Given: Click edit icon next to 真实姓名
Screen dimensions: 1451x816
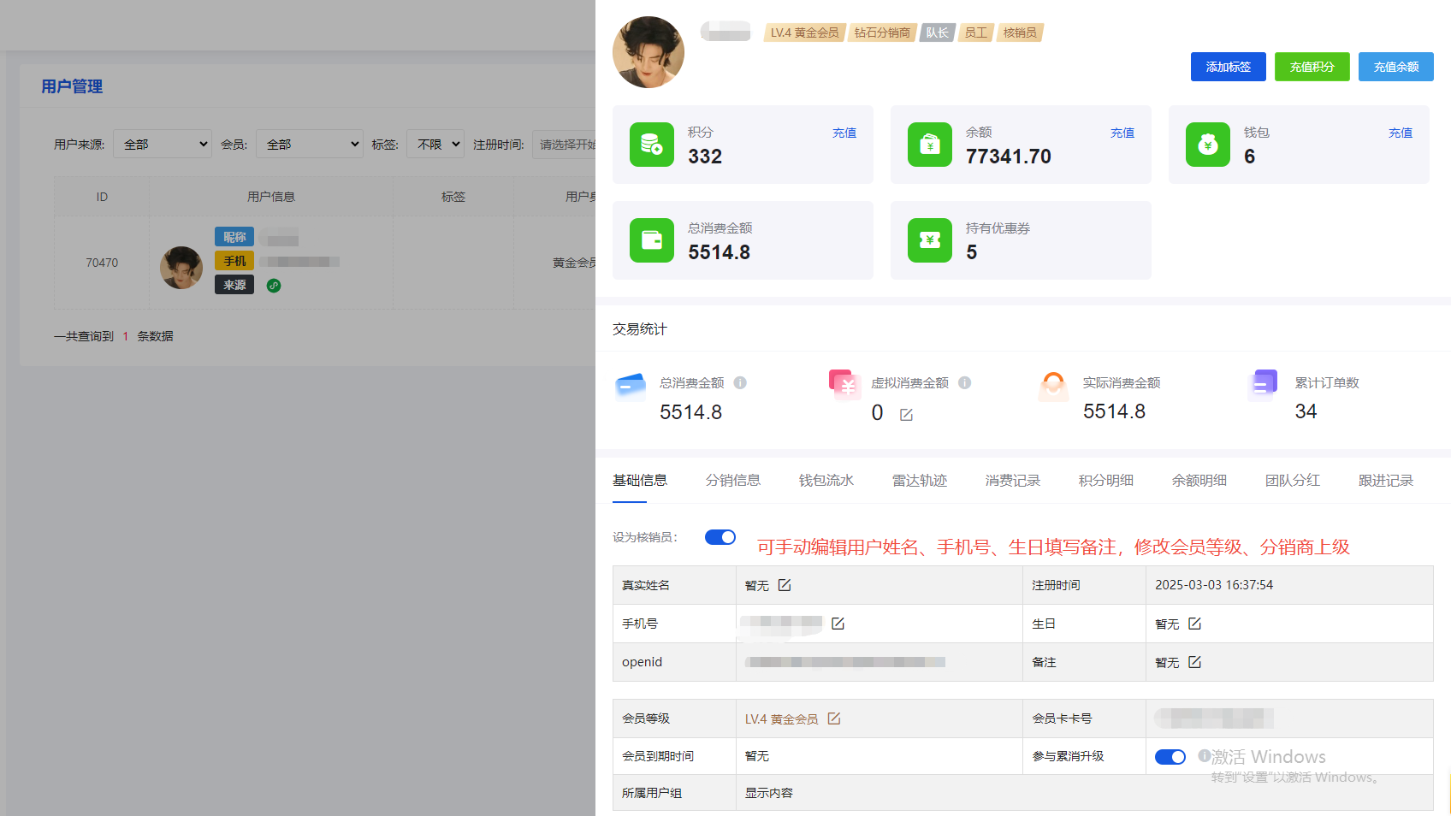Looking at the screenshot, I should pos(785,585).
